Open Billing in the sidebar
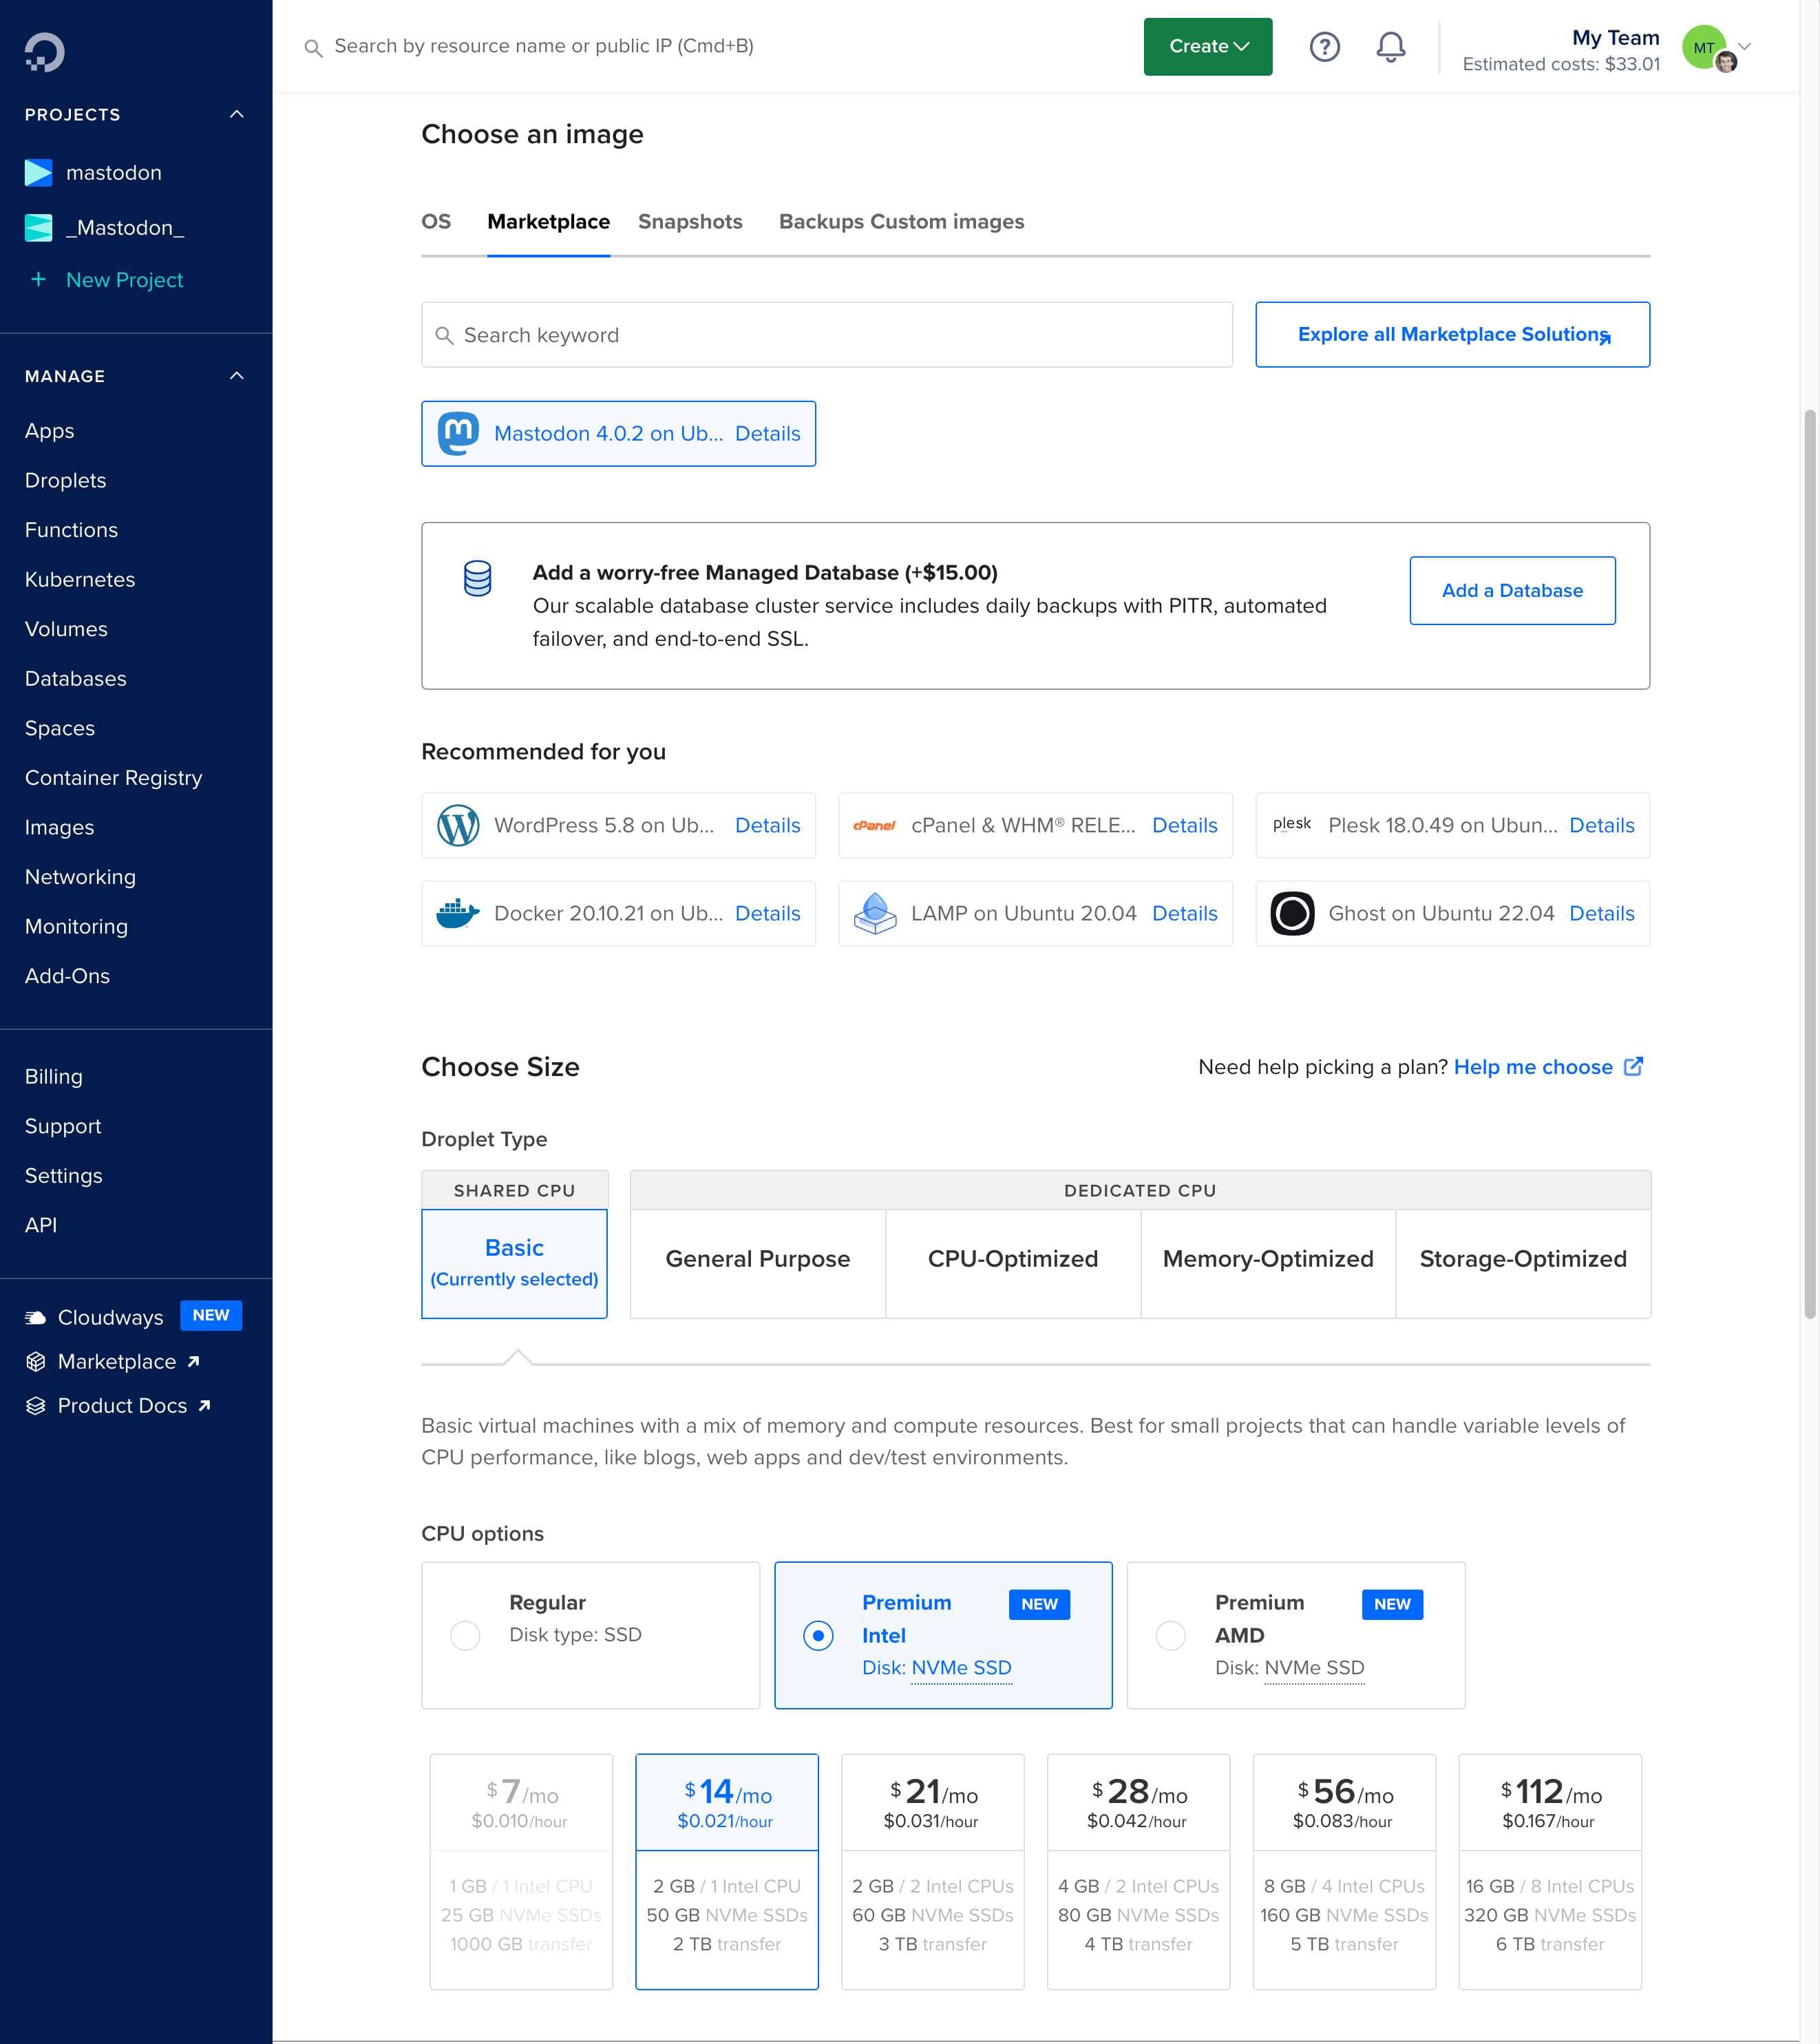Screen dimensions: 1820x2044 54,1076
